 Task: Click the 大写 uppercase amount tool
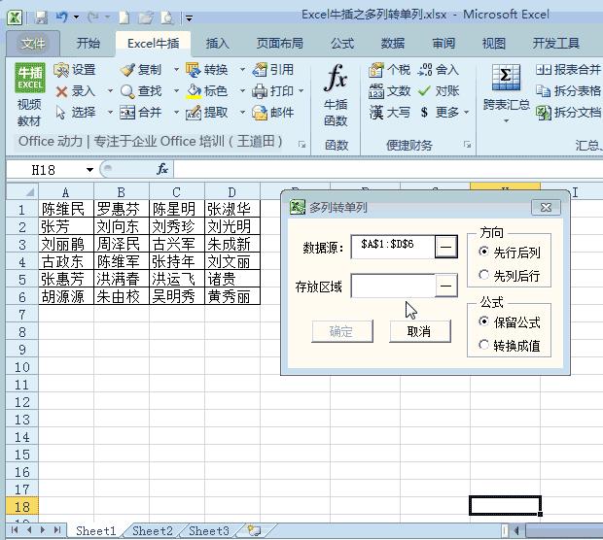[390, 112]
